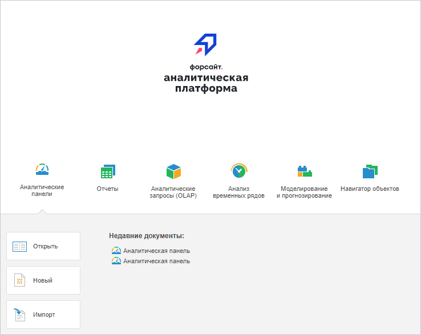
Task: Open the Навигатор объектов folders icon
Action: coord(370,171)
